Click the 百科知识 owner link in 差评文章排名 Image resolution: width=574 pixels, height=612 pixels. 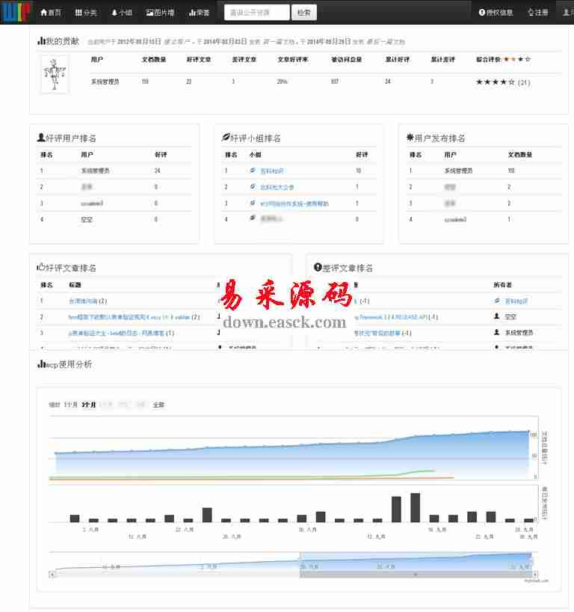click(x=516, y=301)
